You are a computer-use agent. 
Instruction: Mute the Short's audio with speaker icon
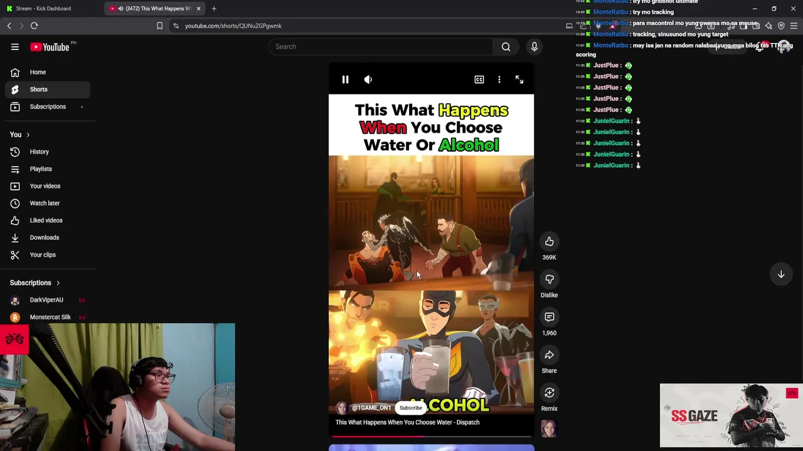coord(368,80)
